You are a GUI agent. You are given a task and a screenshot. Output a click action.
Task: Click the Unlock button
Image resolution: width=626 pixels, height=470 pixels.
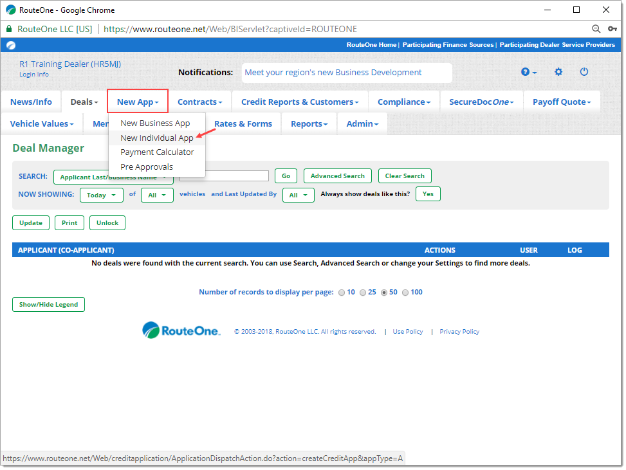(107, 223)
